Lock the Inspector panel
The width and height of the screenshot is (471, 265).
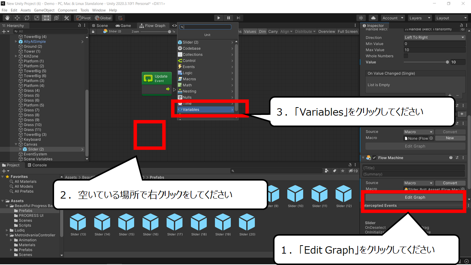pyautogui.click(x=462, y=26)
